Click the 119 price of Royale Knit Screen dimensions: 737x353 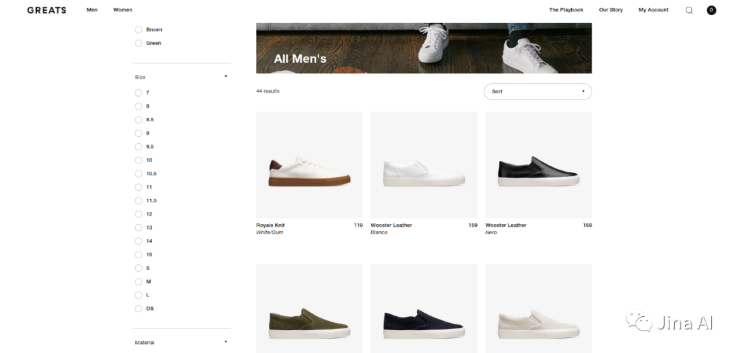pyautogui.click(x=358, y=226)
